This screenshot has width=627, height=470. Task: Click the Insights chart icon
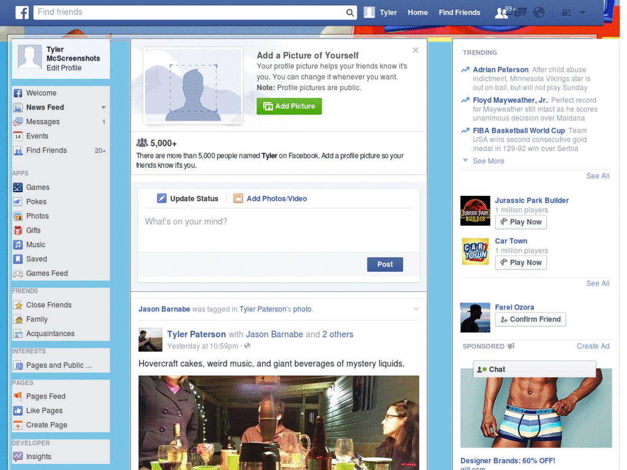tap(18, 457)
